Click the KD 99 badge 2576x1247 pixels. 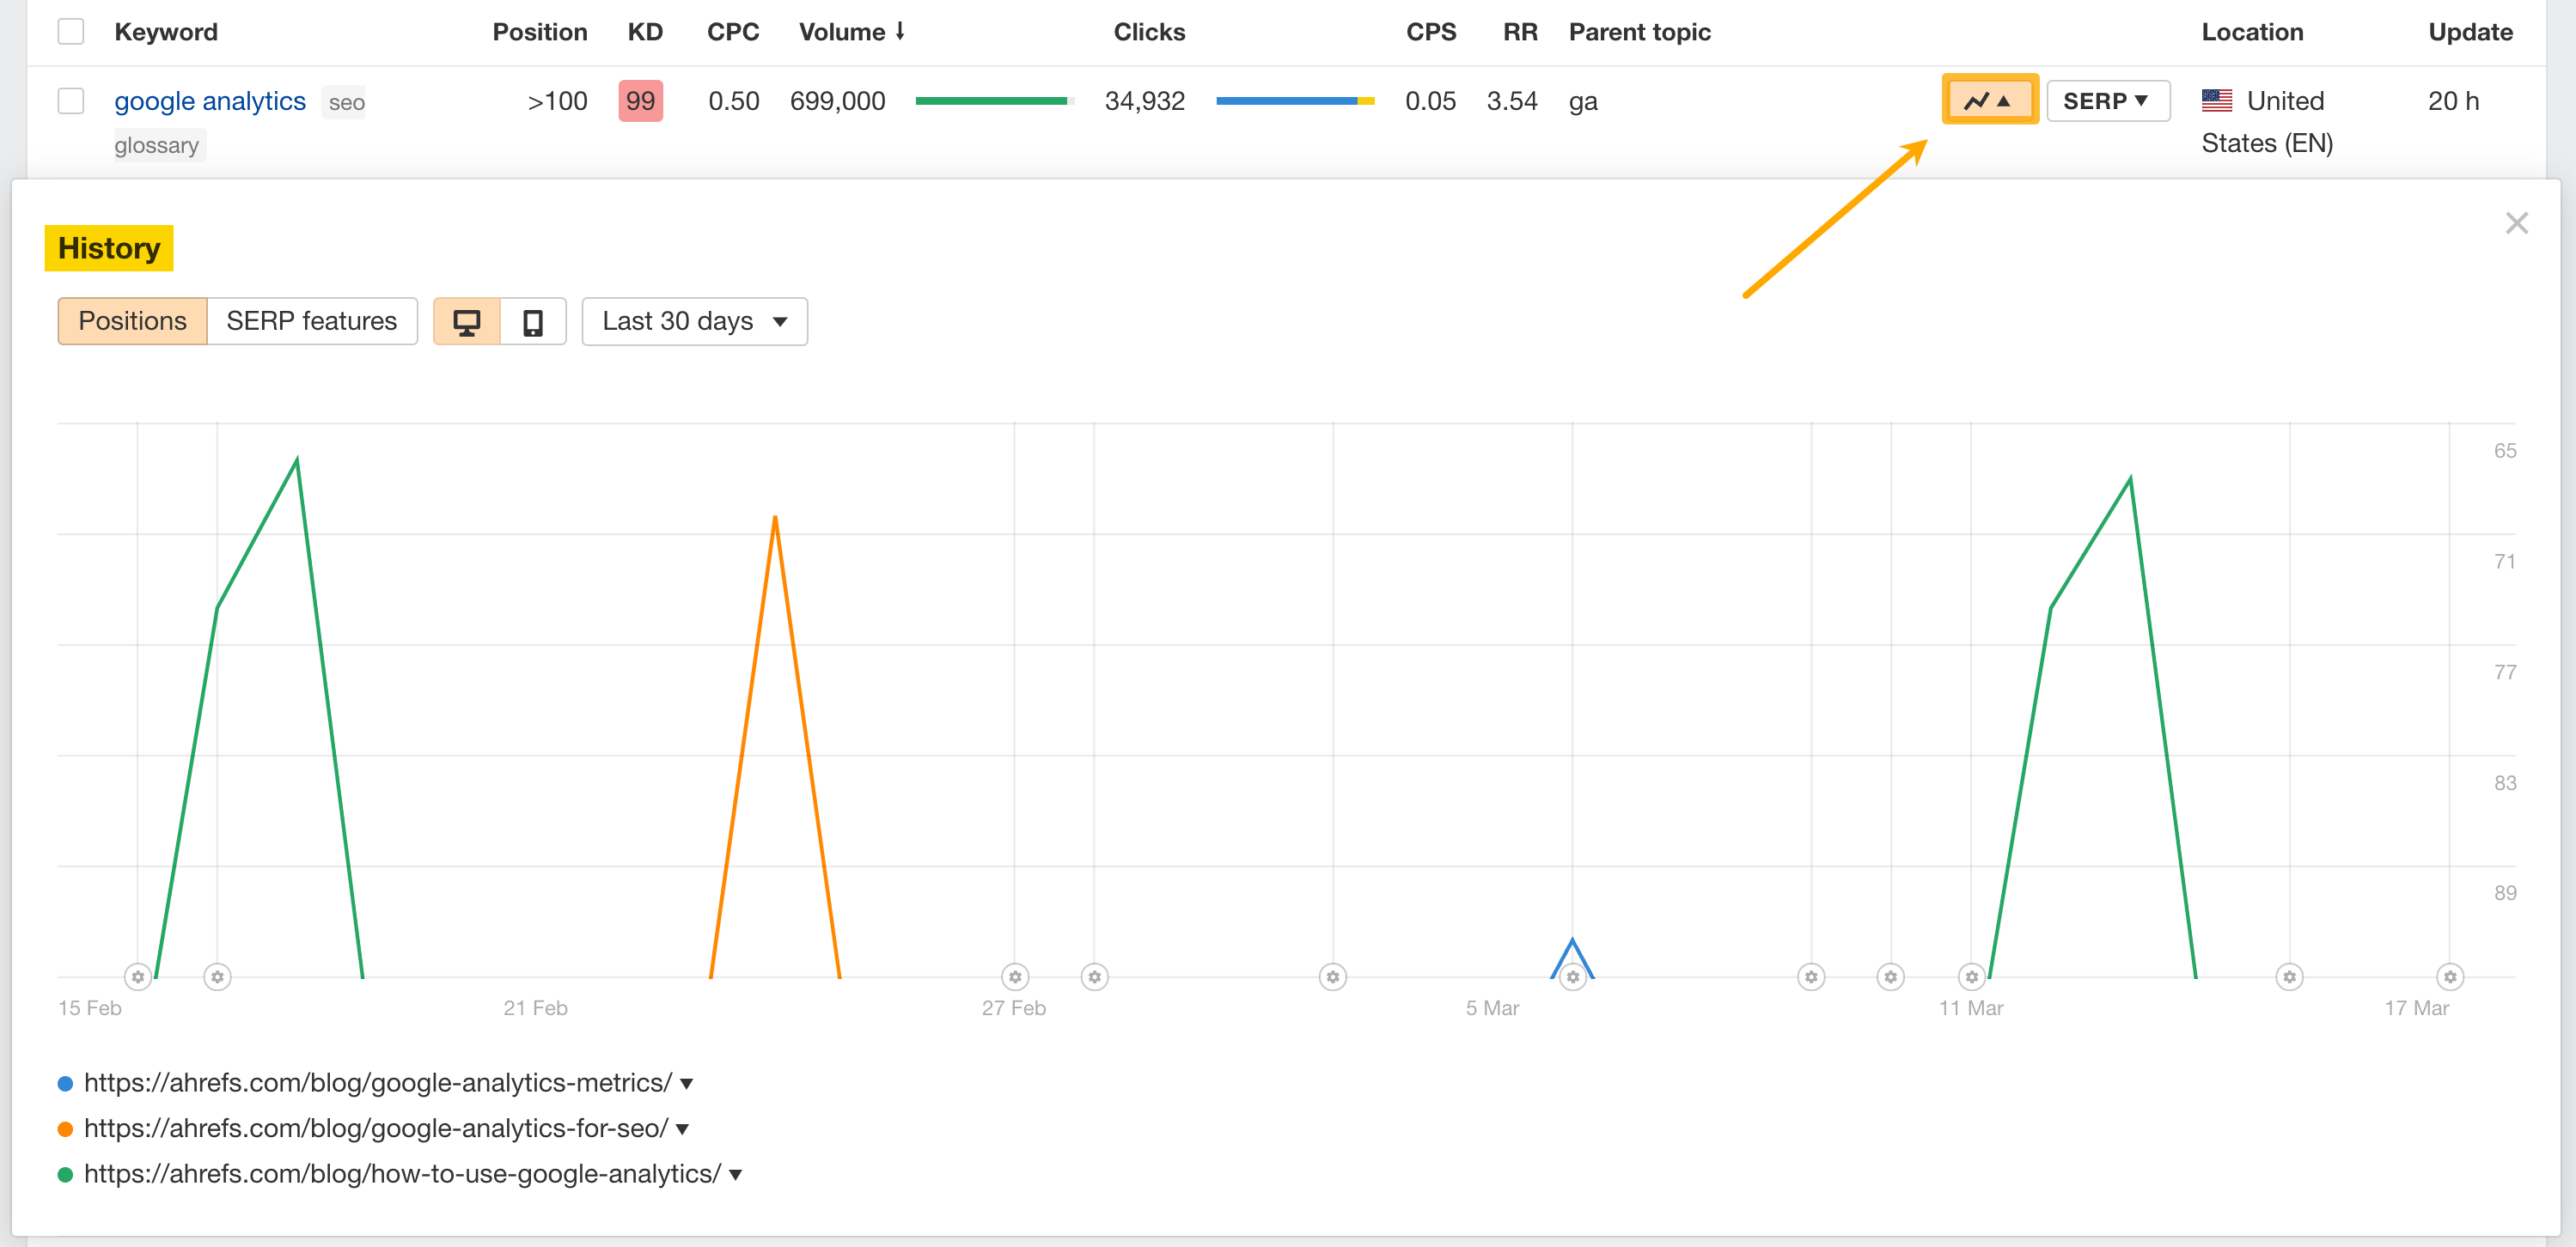point(640,101)
